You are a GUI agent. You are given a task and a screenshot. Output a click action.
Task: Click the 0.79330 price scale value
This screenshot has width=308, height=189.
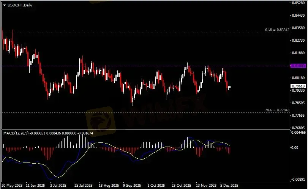pos(298,91)
